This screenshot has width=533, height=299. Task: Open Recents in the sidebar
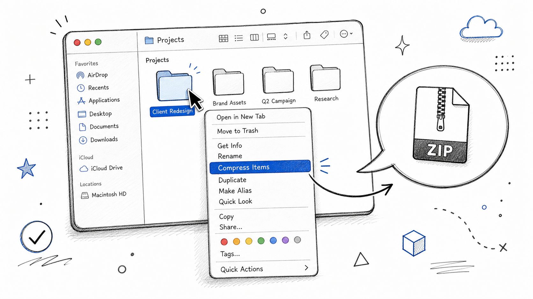[93, 88]
